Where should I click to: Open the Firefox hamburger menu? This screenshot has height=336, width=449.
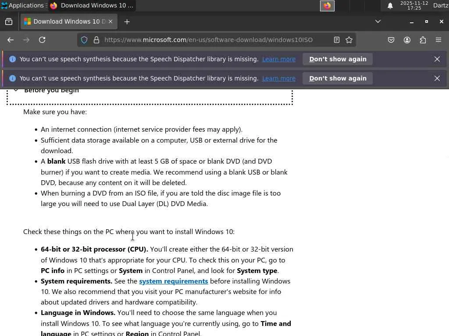(x=438, y=40)
